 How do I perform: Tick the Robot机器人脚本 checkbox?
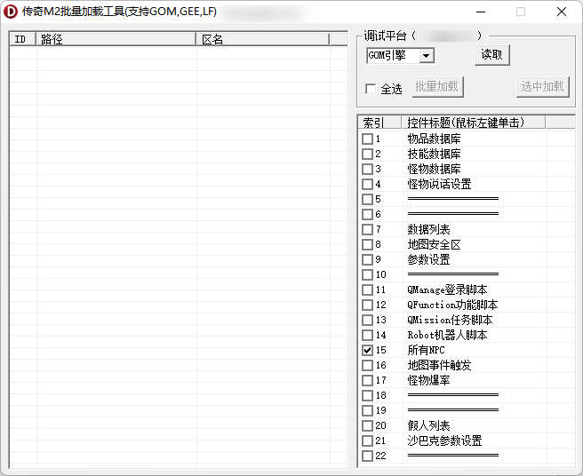367,335
